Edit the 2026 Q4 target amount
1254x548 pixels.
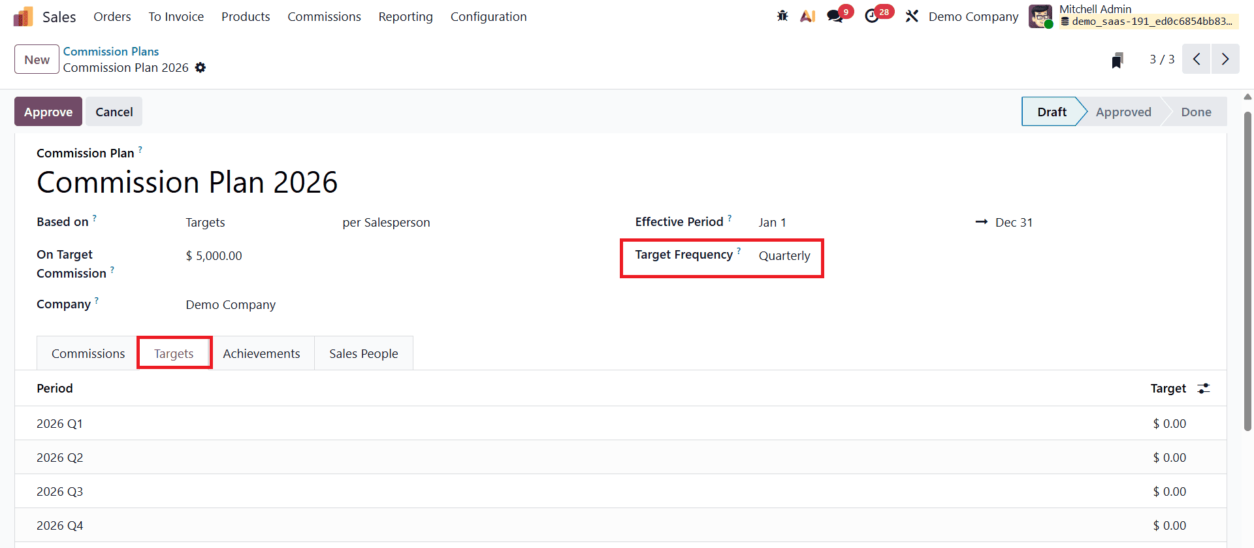[x=1169, y=526]
